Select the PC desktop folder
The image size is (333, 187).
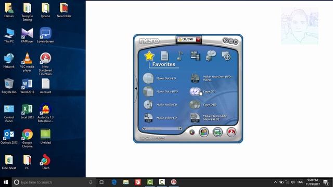point(27,162)
